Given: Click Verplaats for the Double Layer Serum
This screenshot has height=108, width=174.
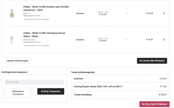Looking at the screenshot, I should point(80,13).
